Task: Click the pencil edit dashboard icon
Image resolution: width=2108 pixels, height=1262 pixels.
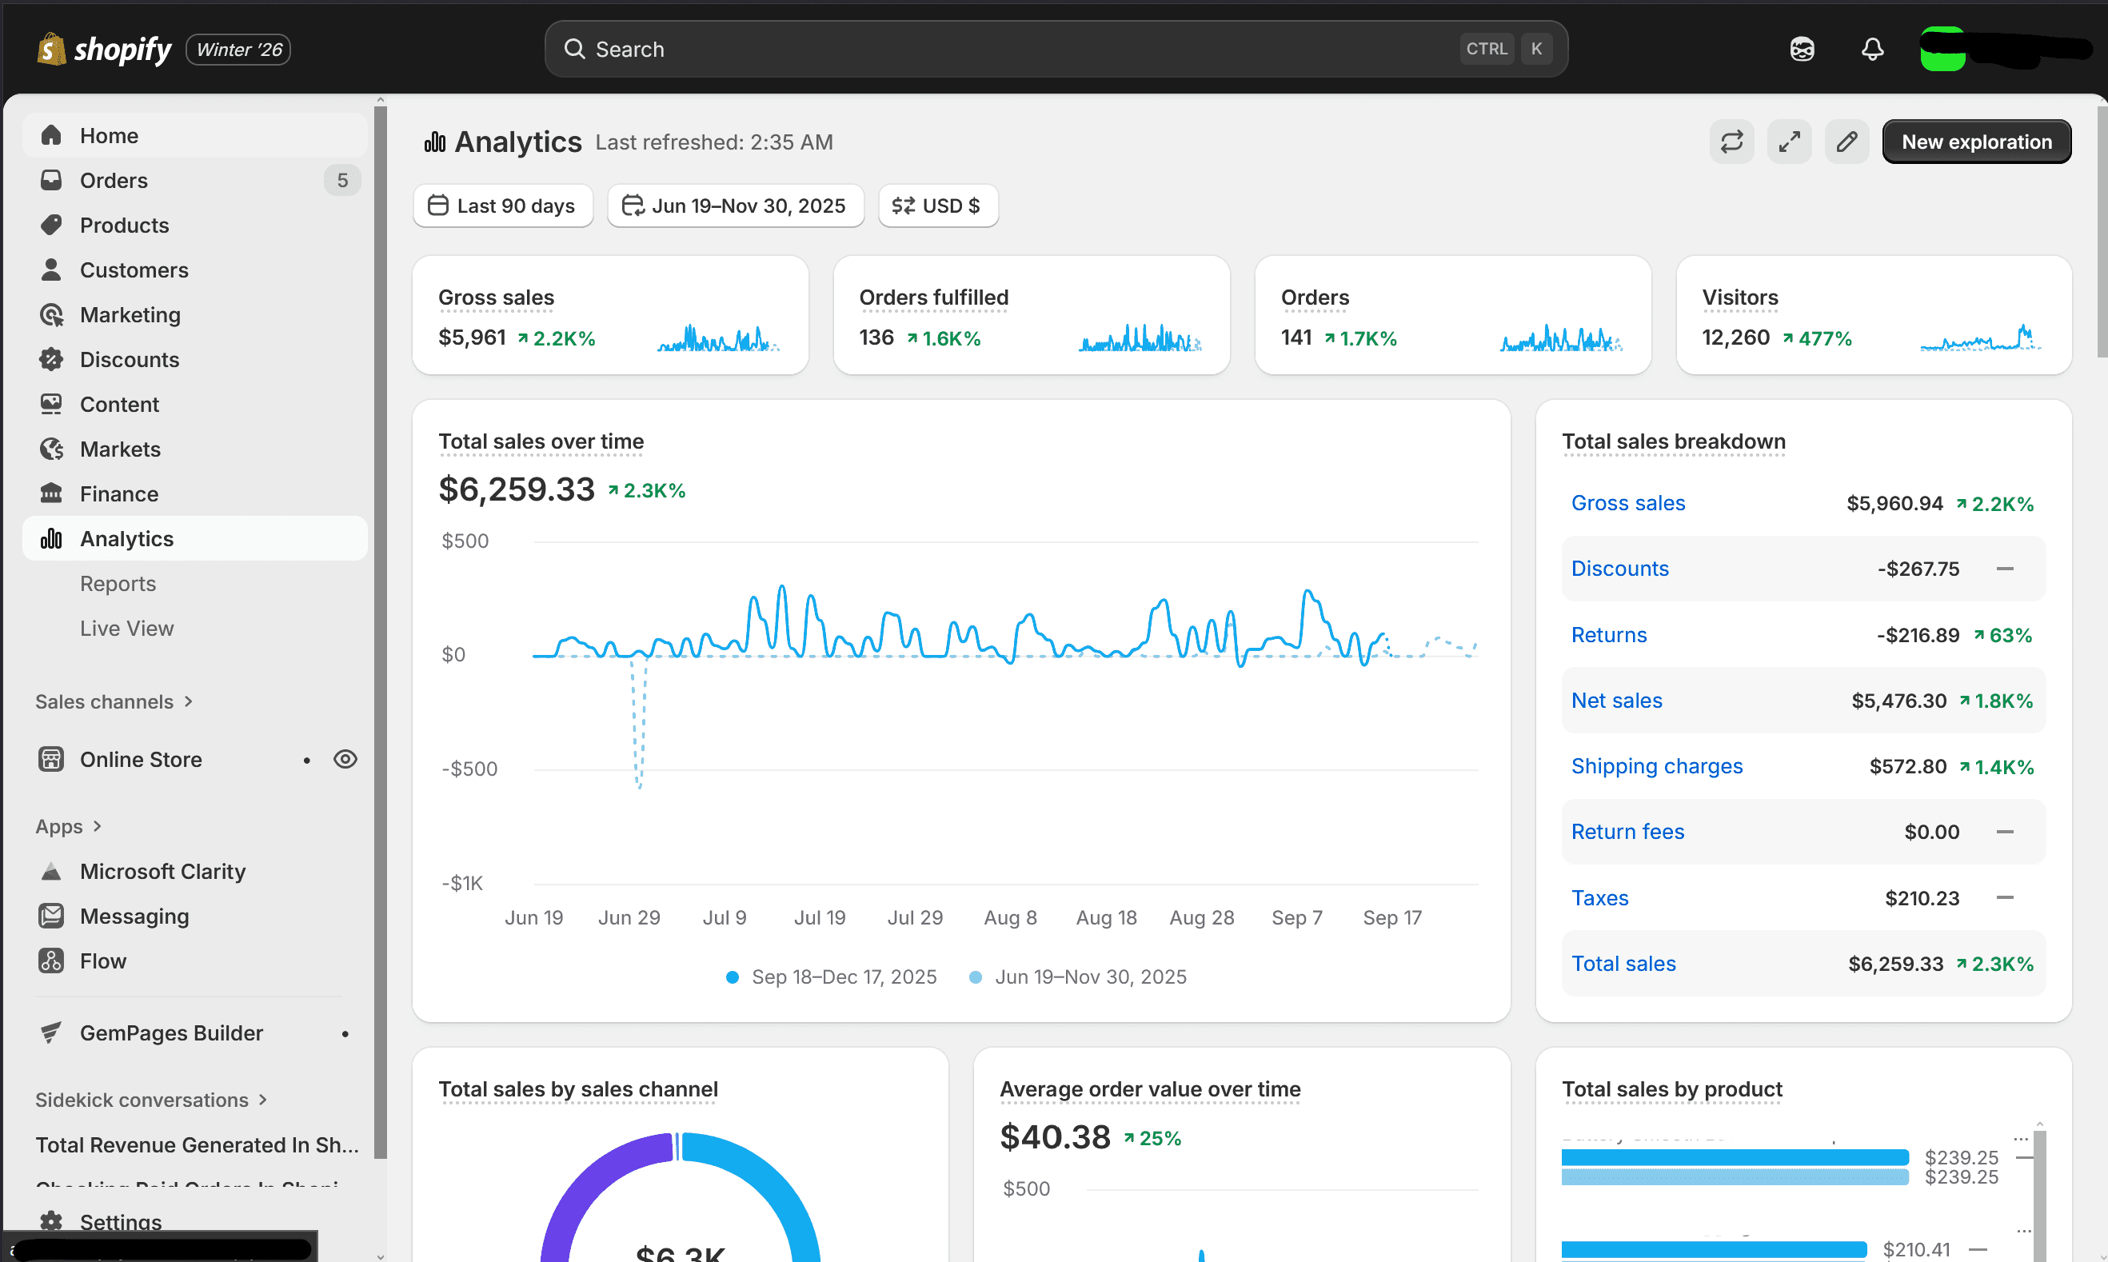Action: (x=1846, y=142)
